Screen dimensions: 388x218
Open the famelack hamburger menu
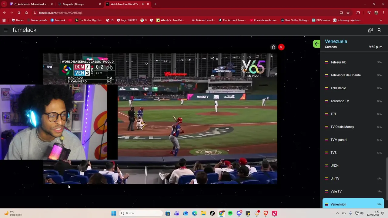5,30
